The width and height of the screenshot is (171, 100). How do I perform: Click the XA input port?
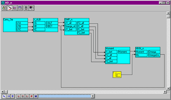point(39,23)
